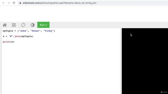Click the myTuple assignment code line
This screenshot has width=168, height=94.
(x=29, y=31)
